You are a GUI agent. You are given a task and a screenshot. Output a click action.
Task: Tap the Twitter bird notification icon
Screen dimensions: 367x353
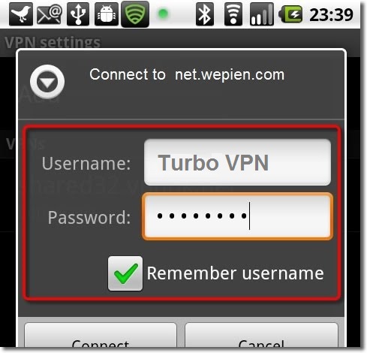click(x=21, y=14)
